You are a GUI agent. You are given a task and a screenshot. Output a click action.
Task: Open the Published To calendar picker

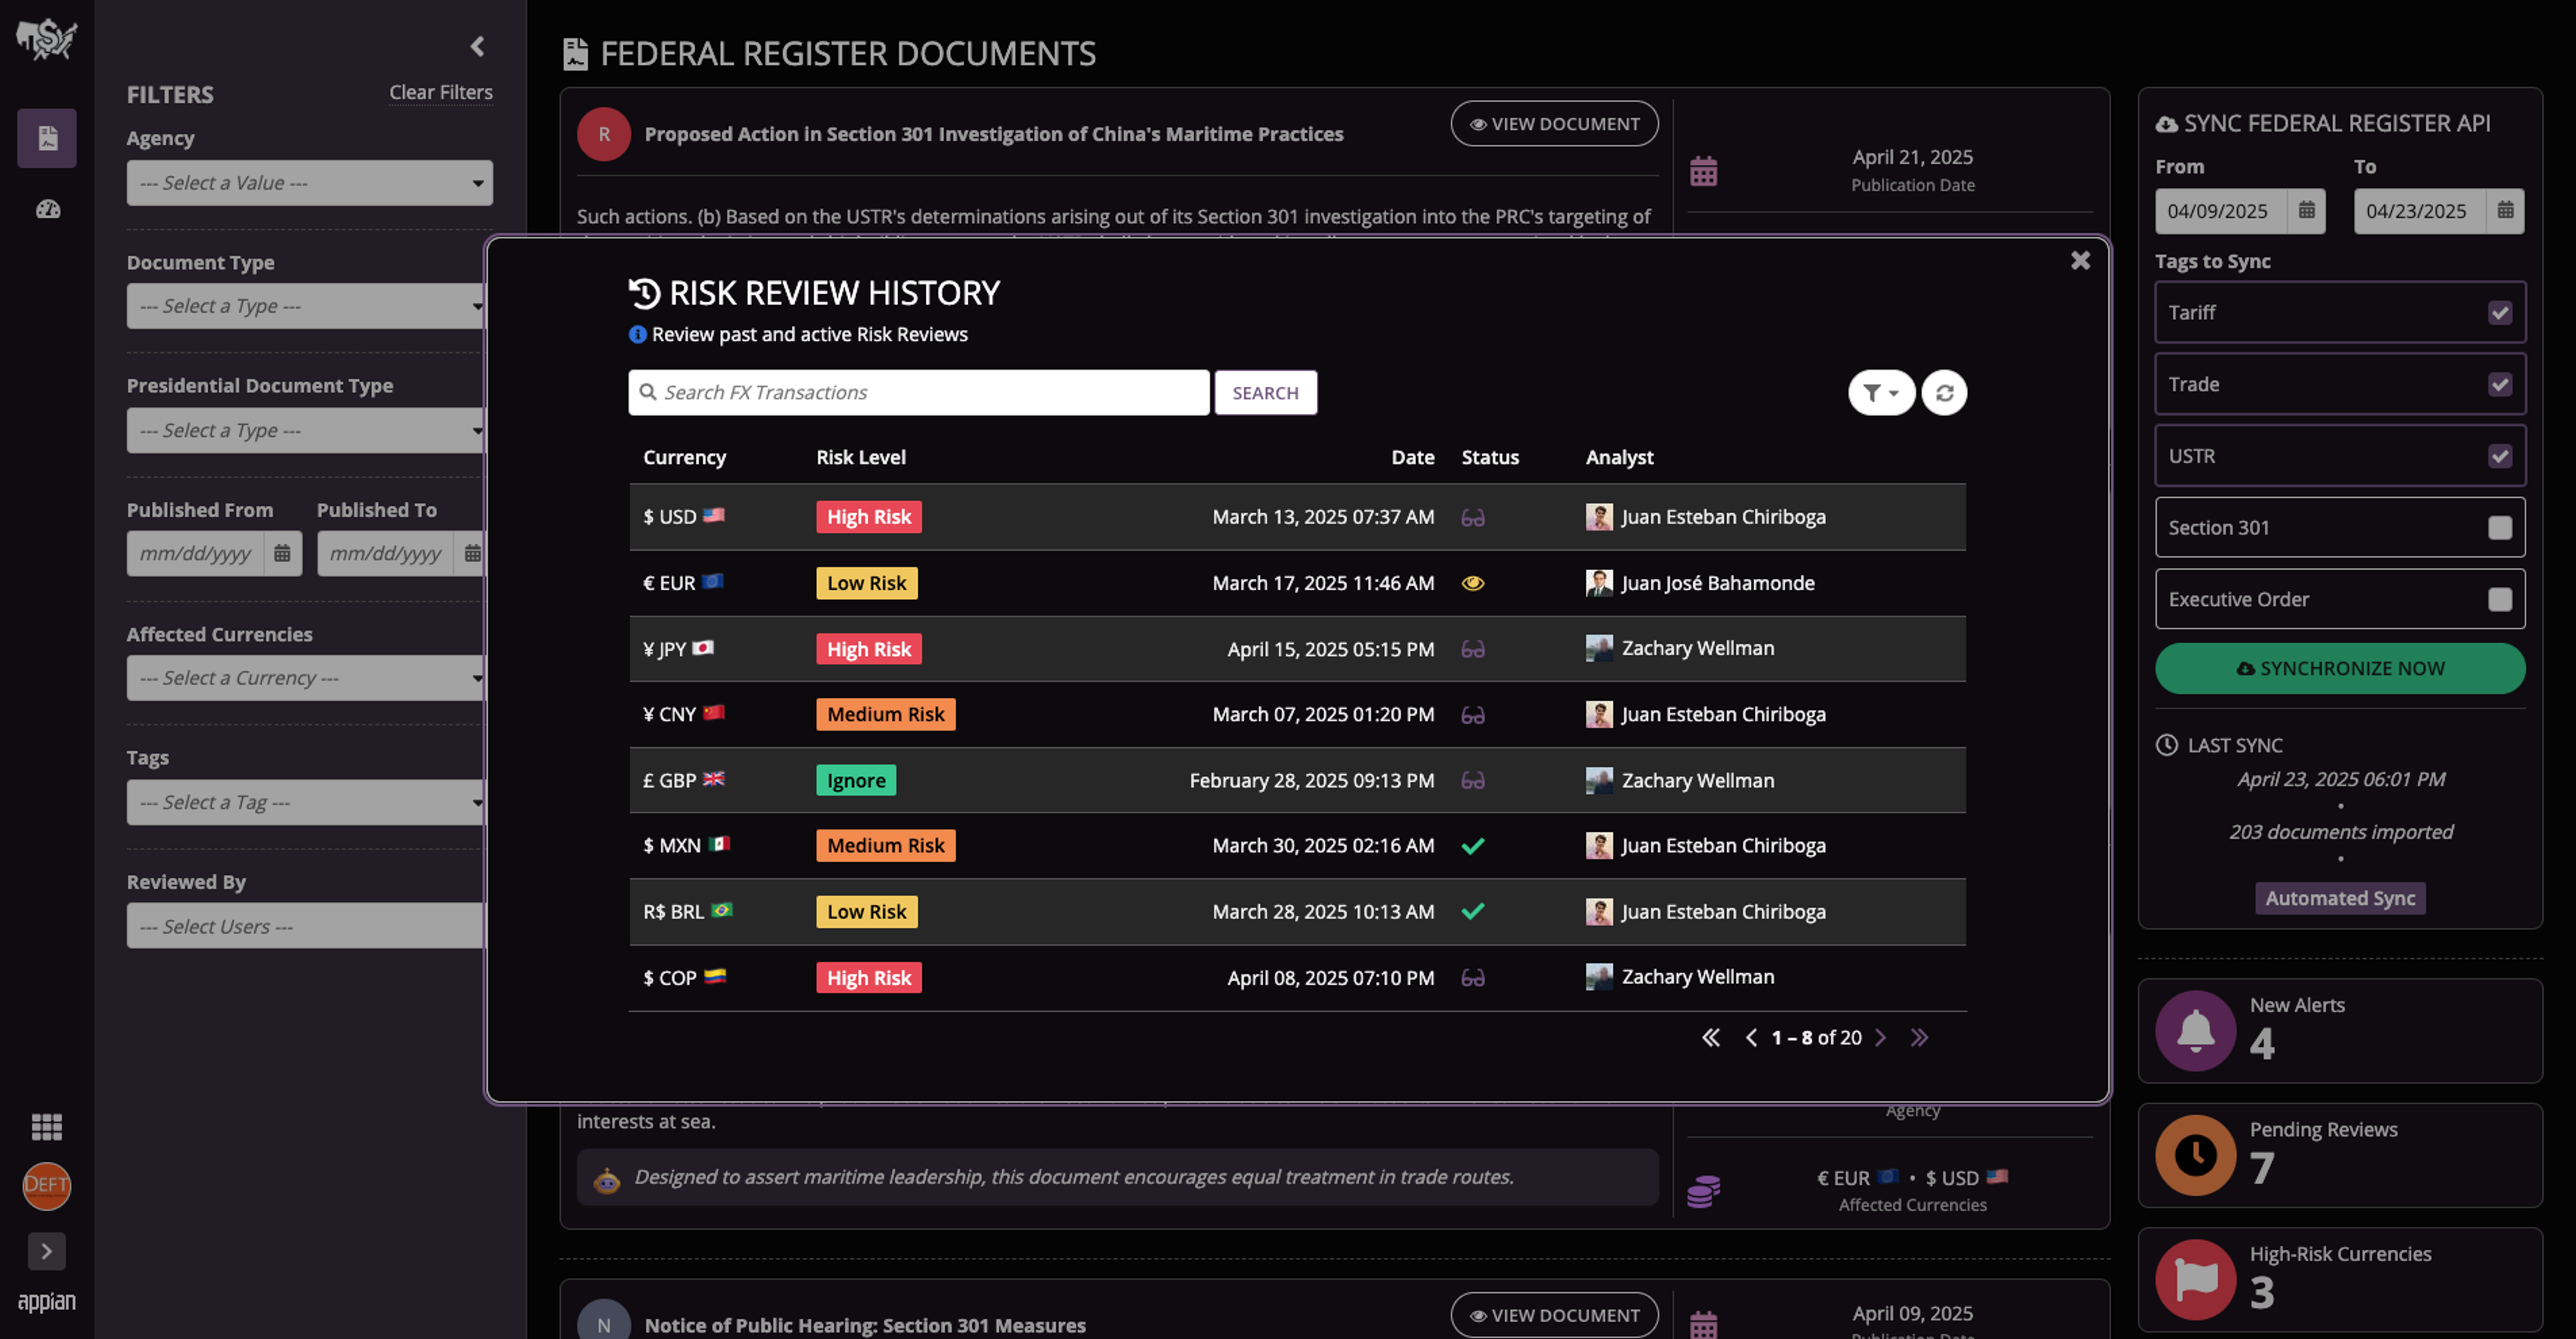tap(472, 553)
